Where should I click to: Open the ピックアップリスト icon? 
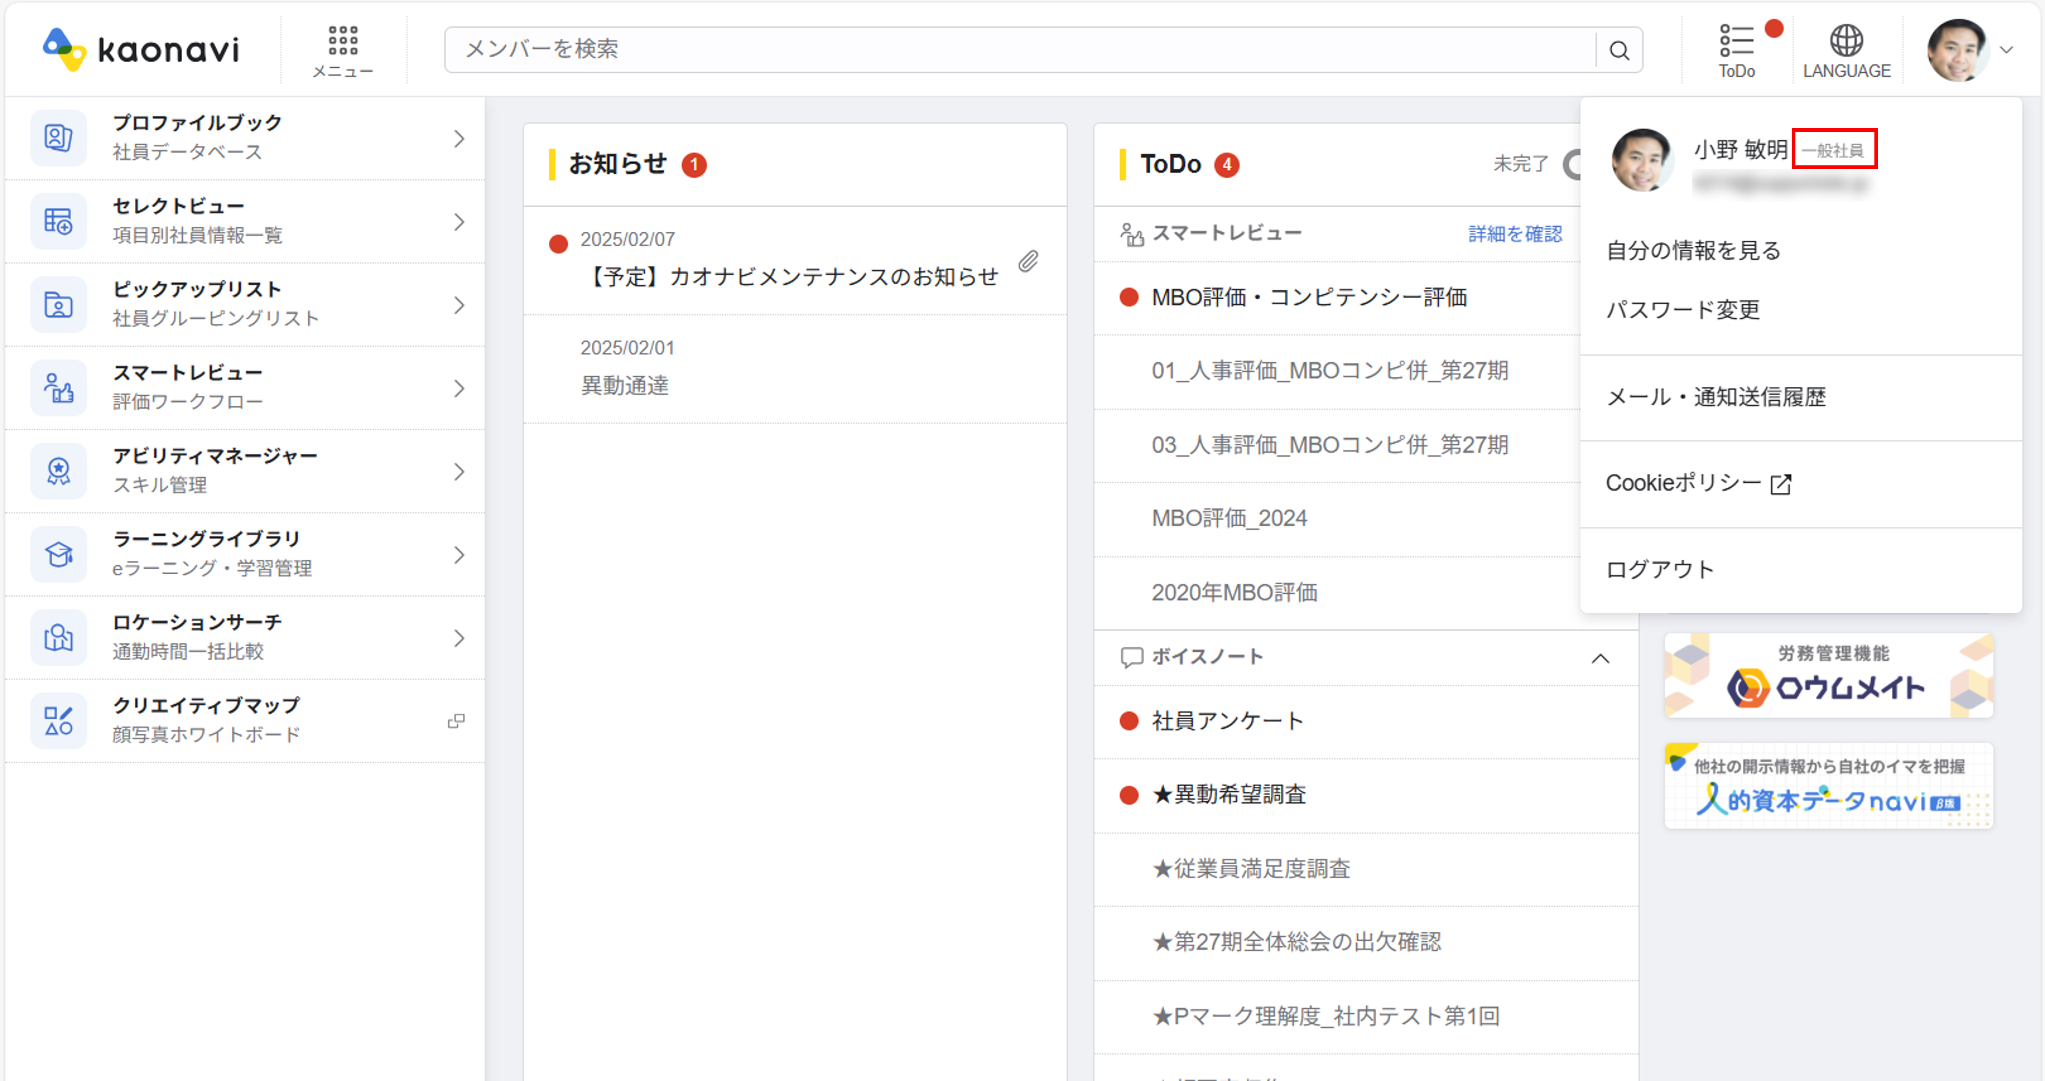click(x=58, y=305)
